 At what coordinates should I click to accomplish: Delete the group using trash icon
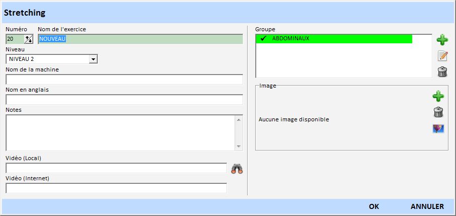442,71
